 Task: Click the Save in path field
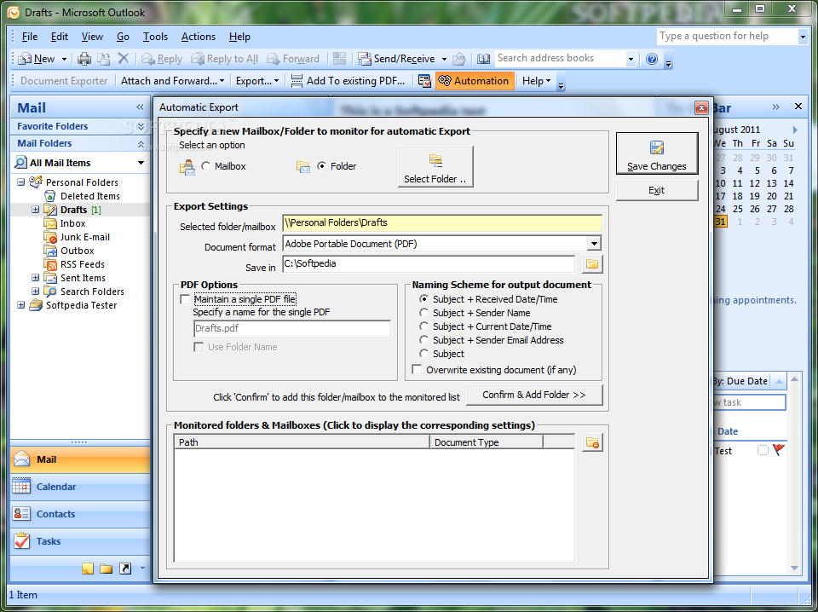pyautogui.click(x=429, y=264)
